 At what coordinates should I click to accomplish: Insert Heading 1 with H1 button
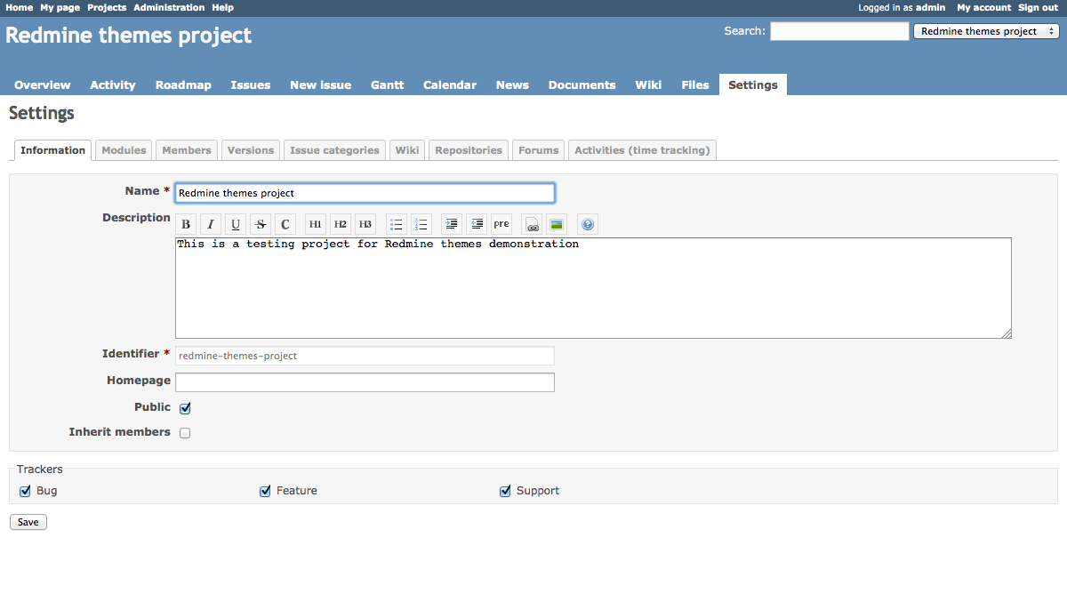pyautogui.click(x=316, y=224)
